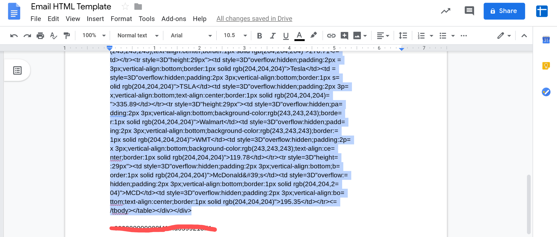
Task: Open the Format menu
Action: tap(121, 19)
